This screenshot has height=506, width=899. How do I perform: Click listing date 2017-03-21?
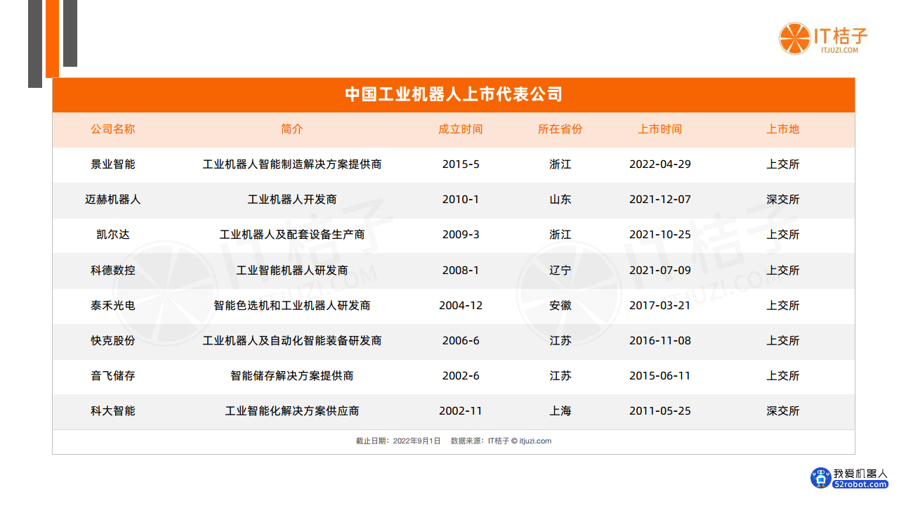(660, 306)
